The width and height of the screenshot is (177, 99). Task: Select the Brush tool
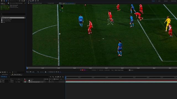coord(29,1)
